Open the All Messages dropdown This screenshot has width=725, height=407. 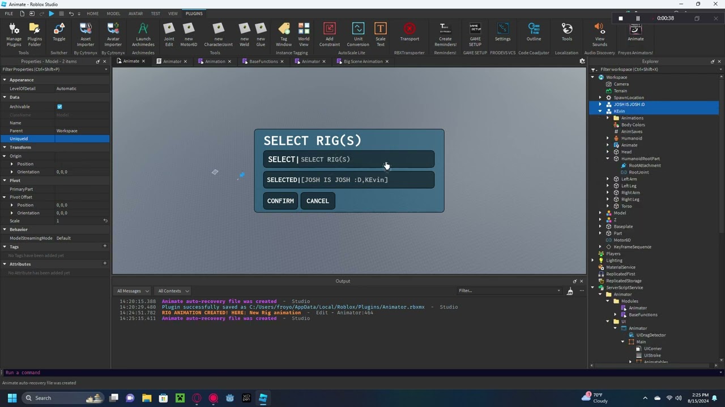tap(133, 291)
